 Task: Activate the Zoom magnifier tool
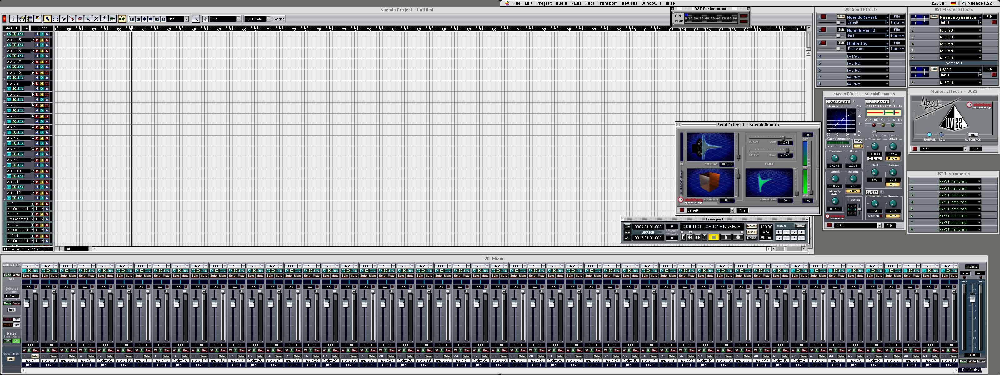tap(88, 19)
